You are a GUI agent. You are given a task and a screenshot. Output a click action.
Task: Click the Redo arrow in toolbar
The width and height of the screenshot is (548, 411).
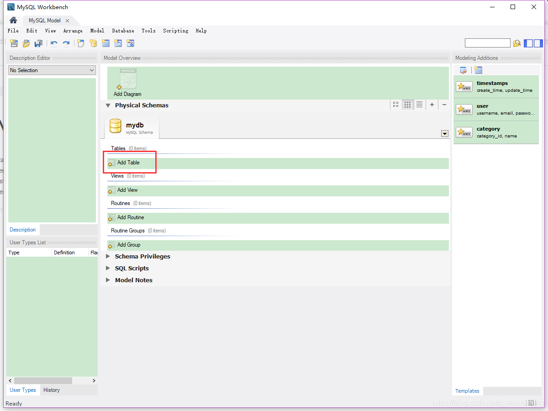click(66, 43)
